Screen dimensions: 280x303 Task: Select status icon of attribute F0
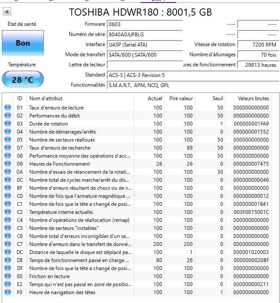tap(8, 292)
